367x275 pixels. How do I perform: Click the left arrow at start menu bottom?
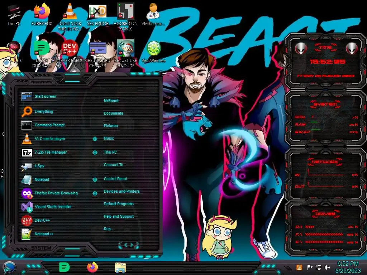click(125, 245)
